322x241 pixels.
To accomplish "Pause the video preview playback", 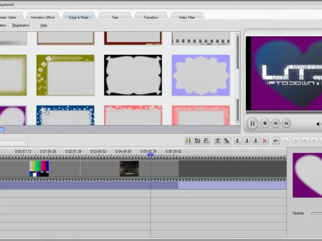I will tap(252, 123).
